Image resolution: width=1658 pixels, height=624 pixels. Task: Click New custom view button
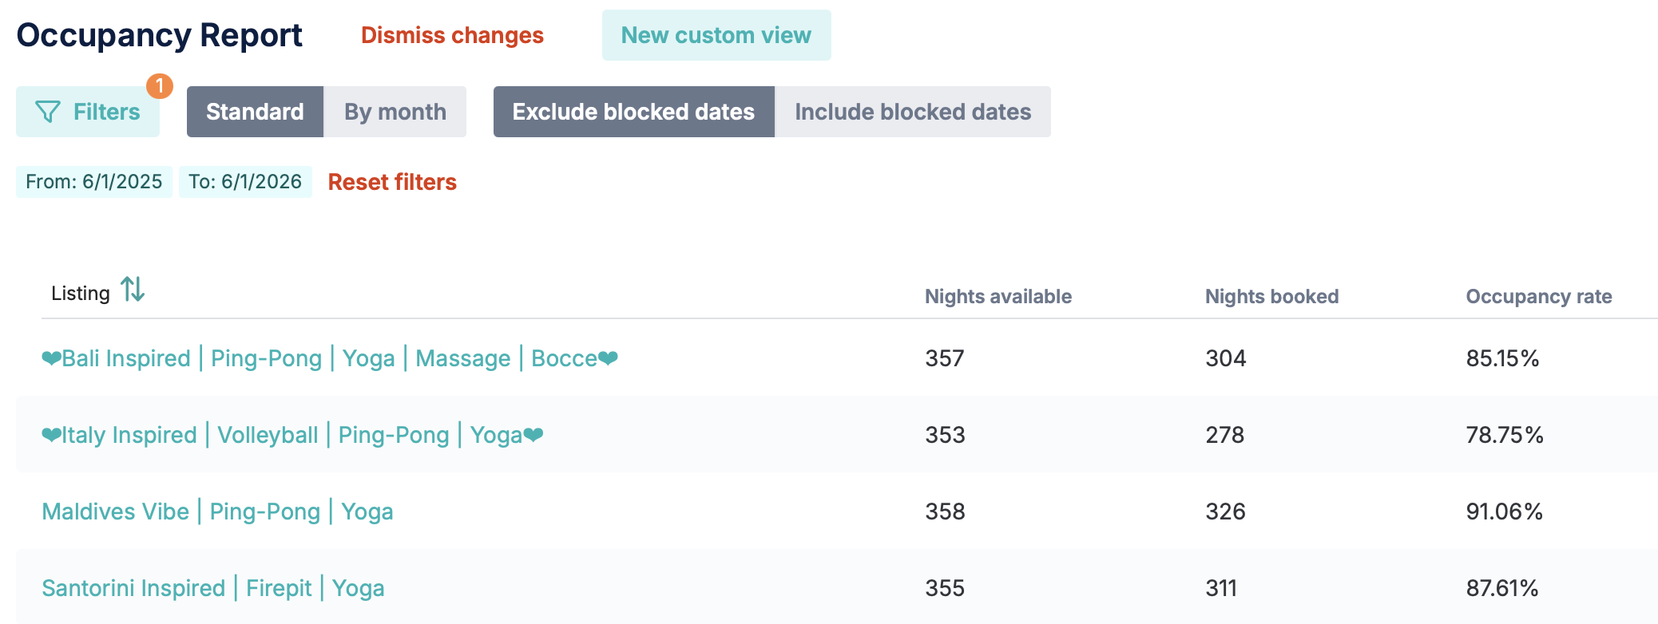(716, 35)
